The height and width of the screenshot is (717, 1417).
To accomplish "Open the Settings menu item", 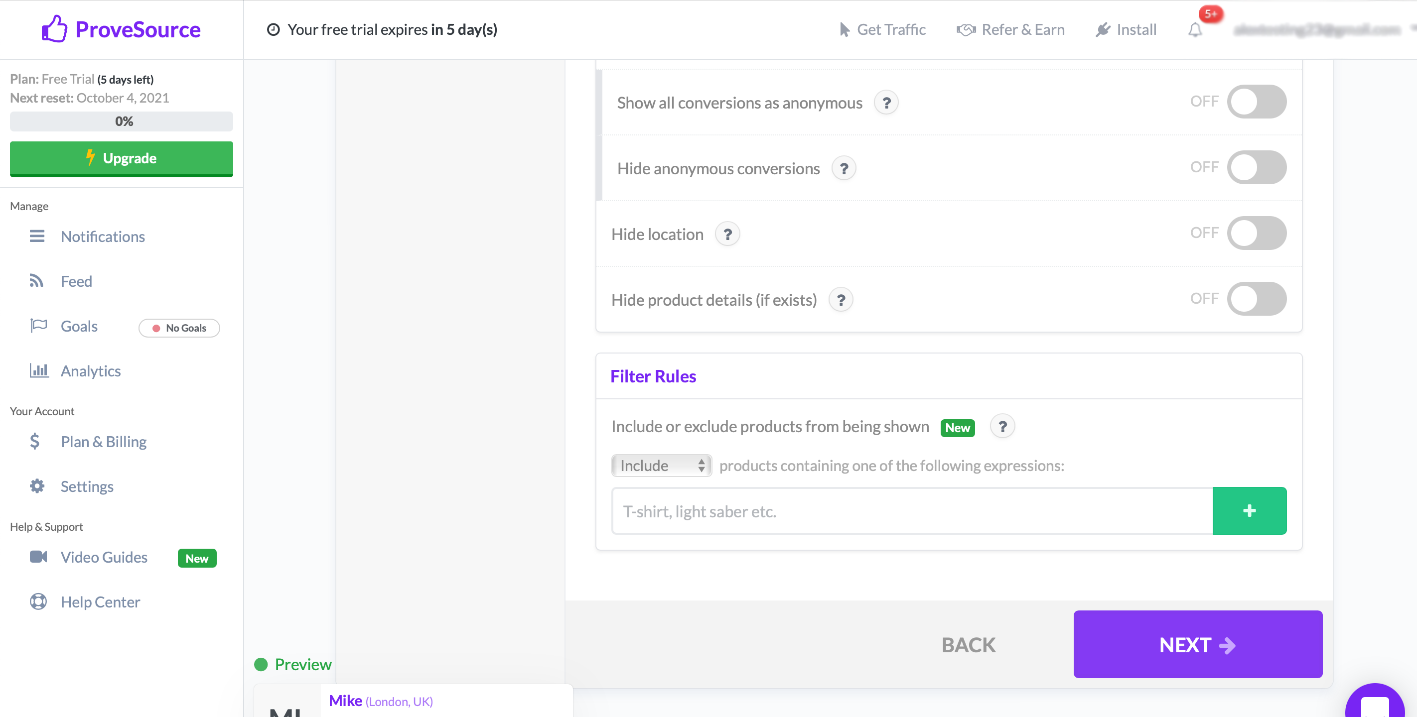I will (87, 485).
